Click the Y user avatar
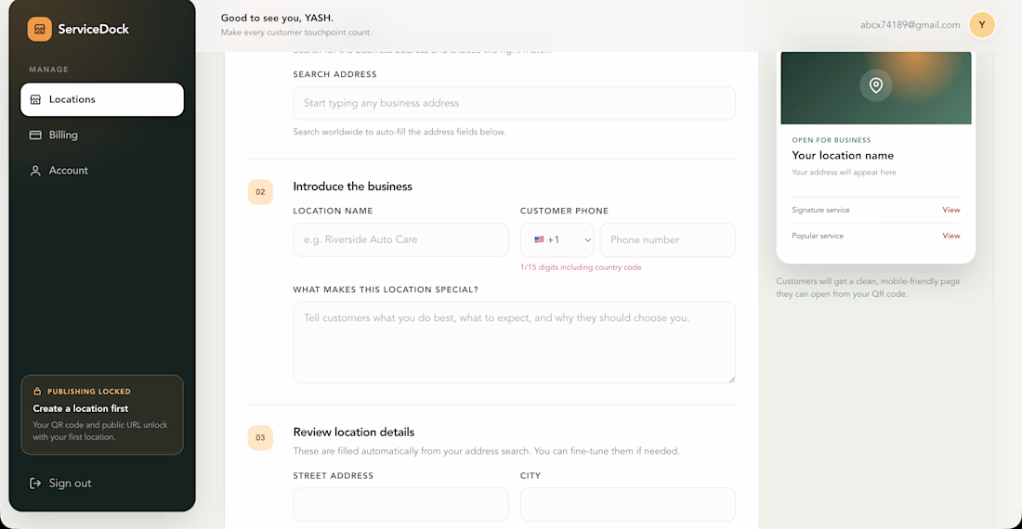This screenshot has height=529, width=1022. tap(982, 25)
